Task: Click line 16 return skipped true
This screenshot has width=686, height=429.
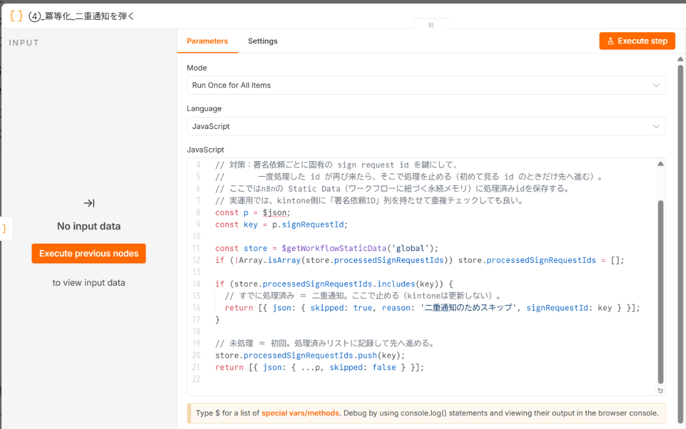Action: (432, 308)
